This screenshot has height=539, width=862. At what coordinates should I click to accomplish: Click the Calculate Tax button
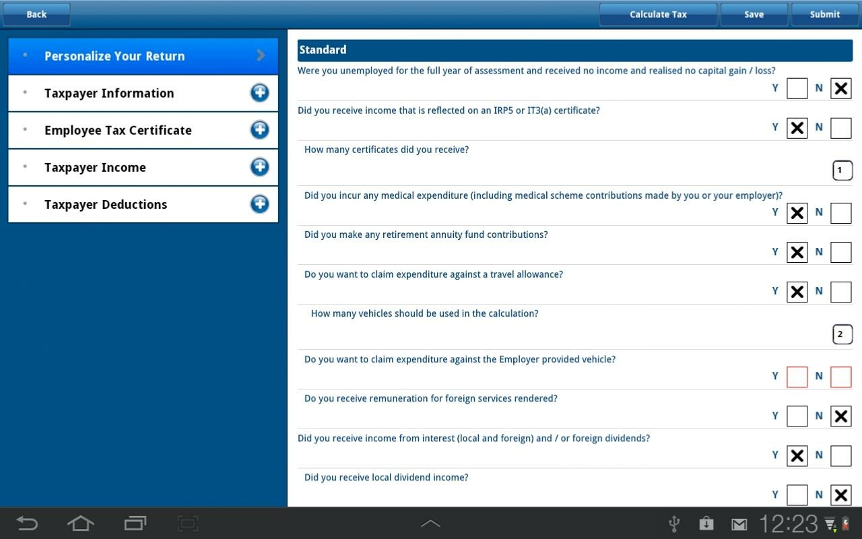(x=658, y=14)
